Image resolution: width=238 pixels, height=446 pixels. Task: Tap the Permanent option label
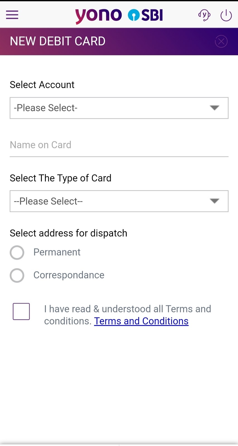(x=57, y=252)
